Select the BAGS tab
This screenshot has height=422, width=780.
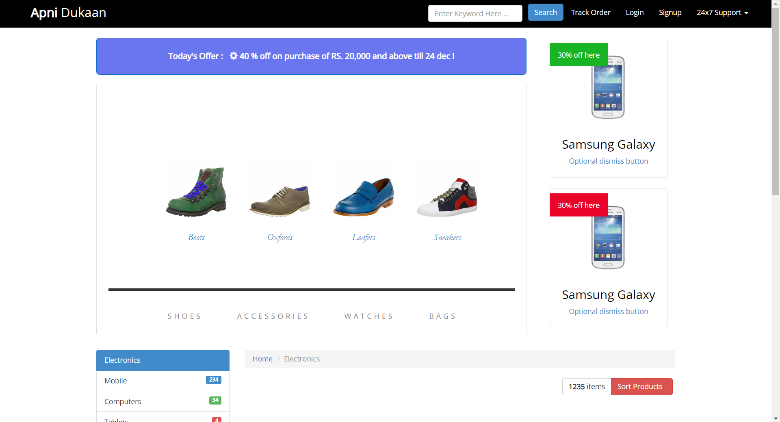point(442,316)
